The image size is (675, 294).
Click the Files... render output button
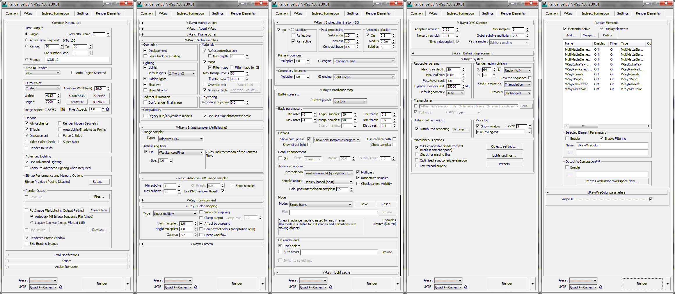pyautogui.click(x=99, y=196)
